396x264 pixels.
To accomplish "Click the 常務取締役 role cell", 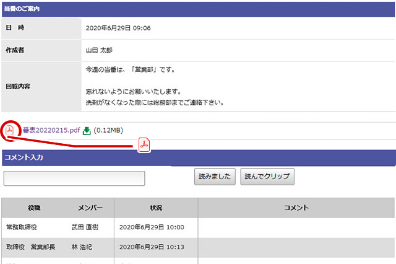I will click(x=22, y=227).
